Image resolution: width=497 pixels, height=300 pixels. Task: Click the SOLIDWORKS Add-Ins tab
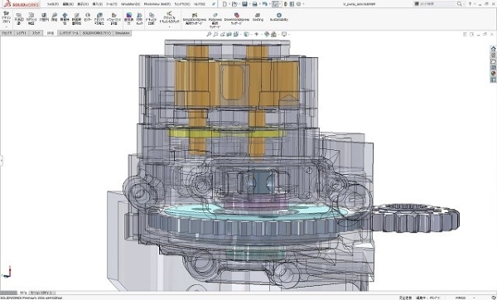point(97,33)
